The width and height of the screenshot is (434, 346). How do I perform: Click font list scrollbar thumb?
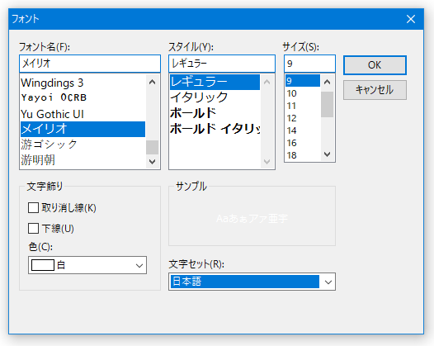pyautogui.click(x=153, y=147)
